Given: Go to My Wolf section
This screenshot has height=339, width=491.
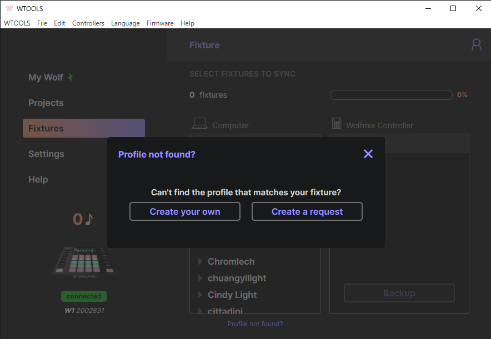Looking at the screenshot, I should (46, 77).
